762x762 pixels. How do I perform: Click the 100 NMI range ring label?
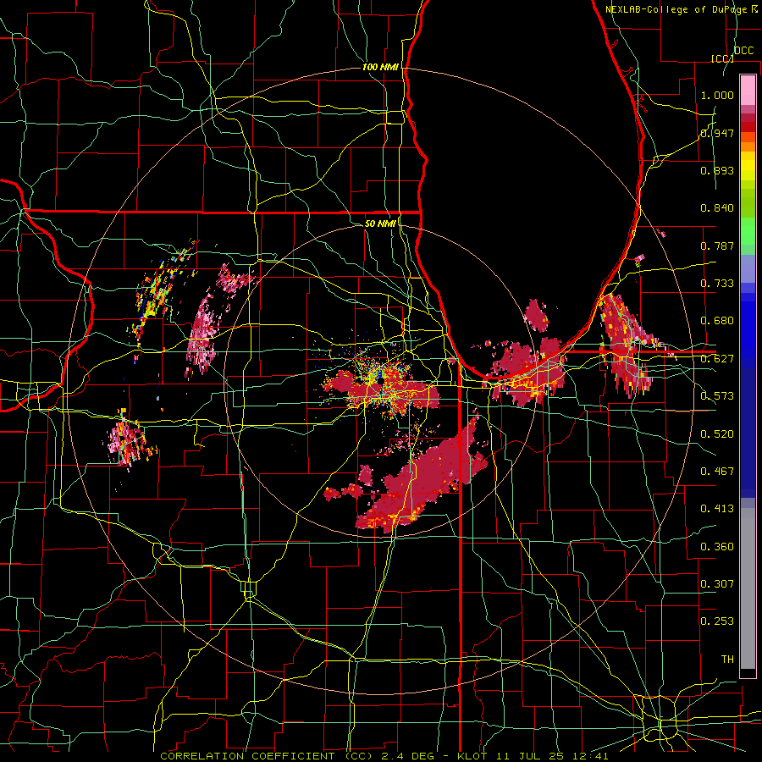(380, 67)
